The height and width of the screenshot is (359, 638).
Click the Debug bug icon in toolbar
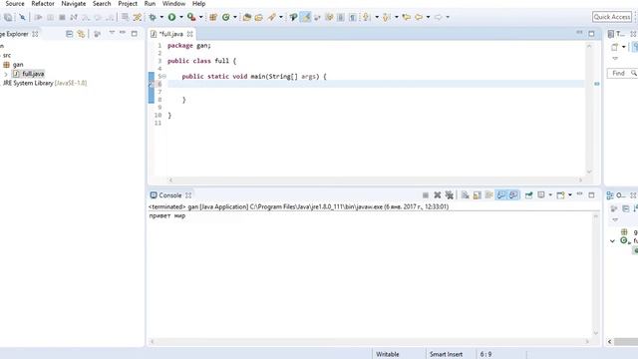[153, 17]
